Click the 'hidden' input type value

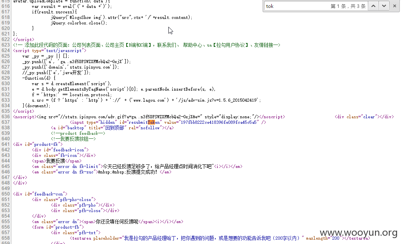click(107, 122)
